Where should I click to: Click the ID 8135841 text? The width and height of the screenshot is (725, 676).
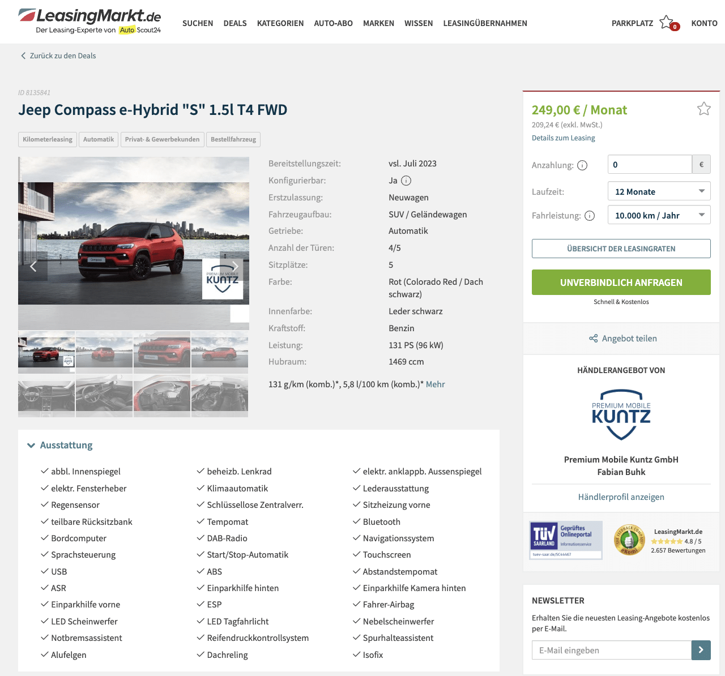coord(34,92)
